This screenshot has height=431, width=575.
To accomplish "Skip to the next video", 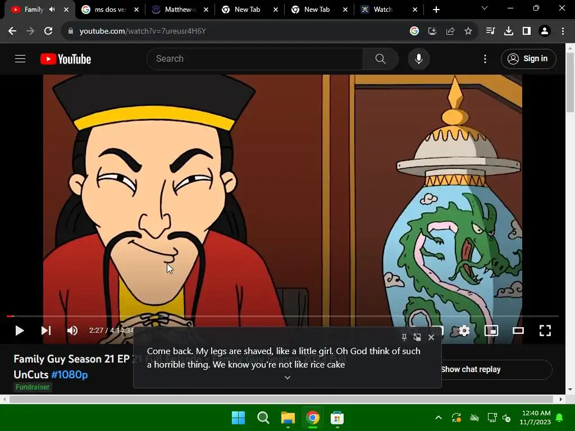I will tap(46, 331).
